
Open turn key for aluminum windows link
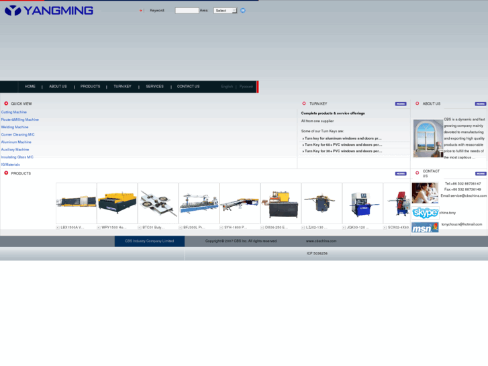tap(342, 138)
